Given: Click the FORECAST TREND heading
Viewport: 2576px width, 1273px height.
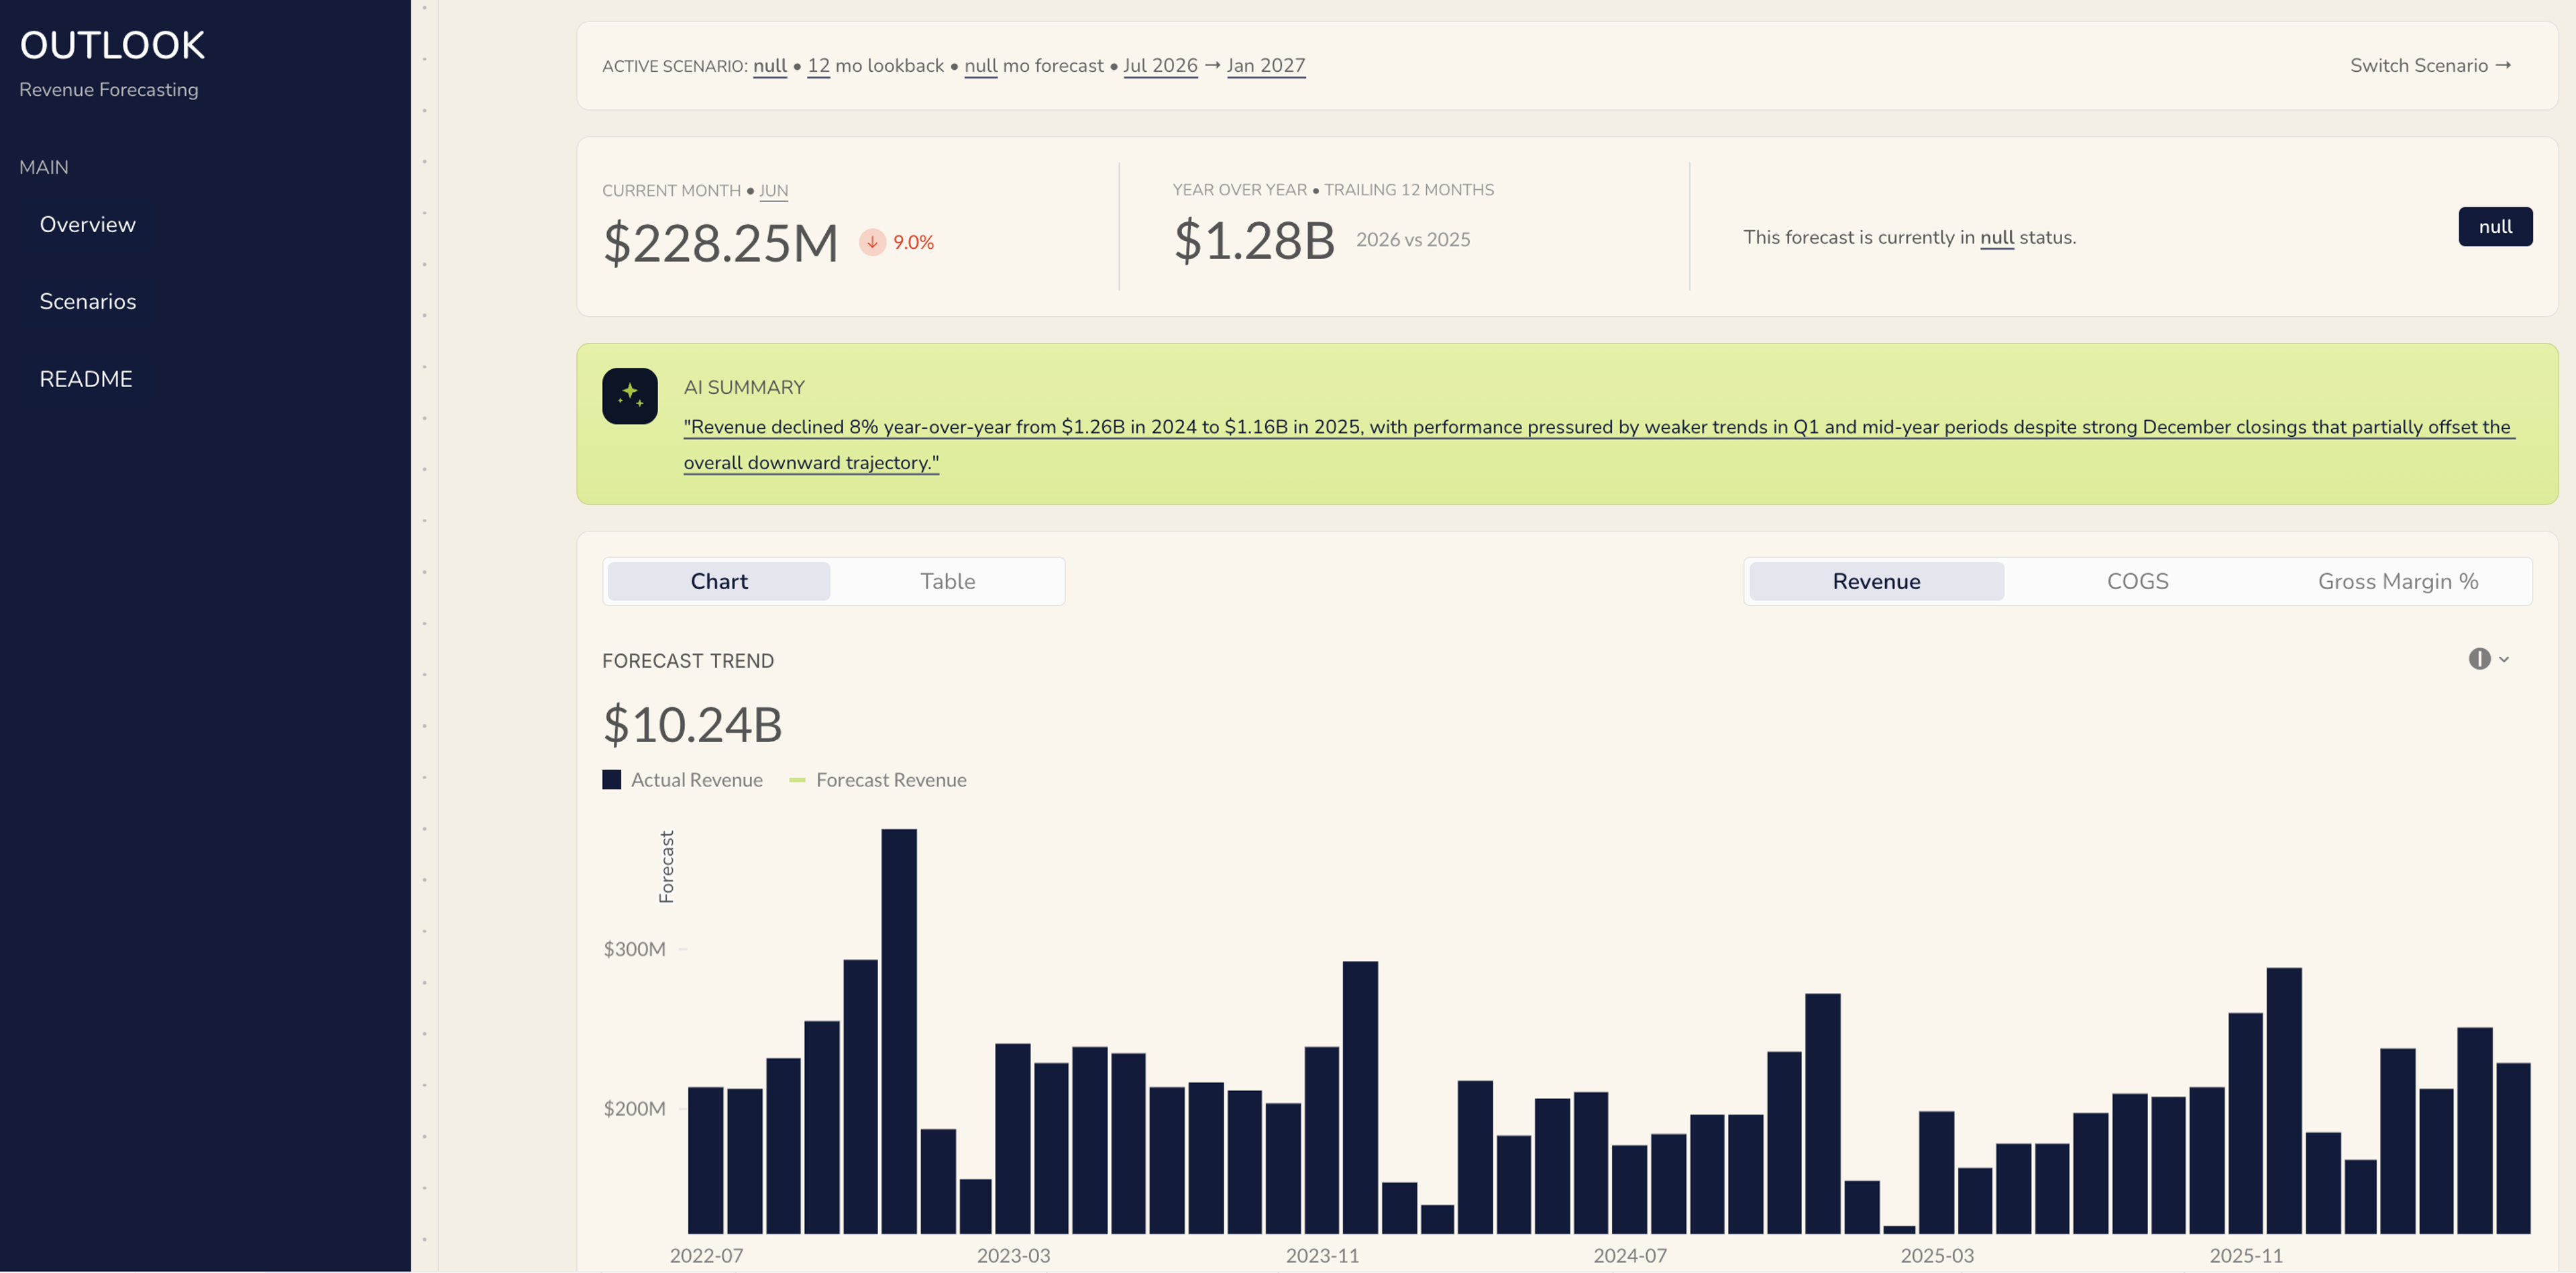Looking at the screenshot, I should point(688,661).
